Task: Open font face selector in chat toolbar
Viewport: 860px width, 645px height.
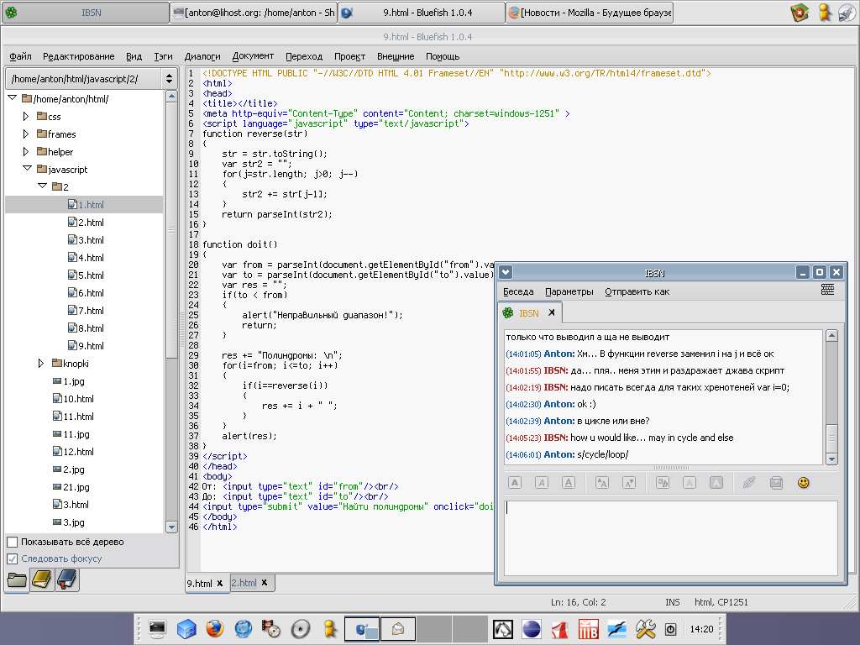Action: 663,483
